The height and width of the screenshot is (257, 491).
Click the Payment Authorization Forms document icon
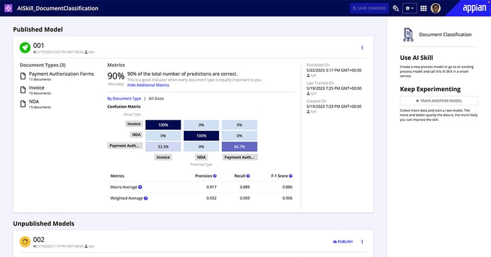click(x=23, y=76)
